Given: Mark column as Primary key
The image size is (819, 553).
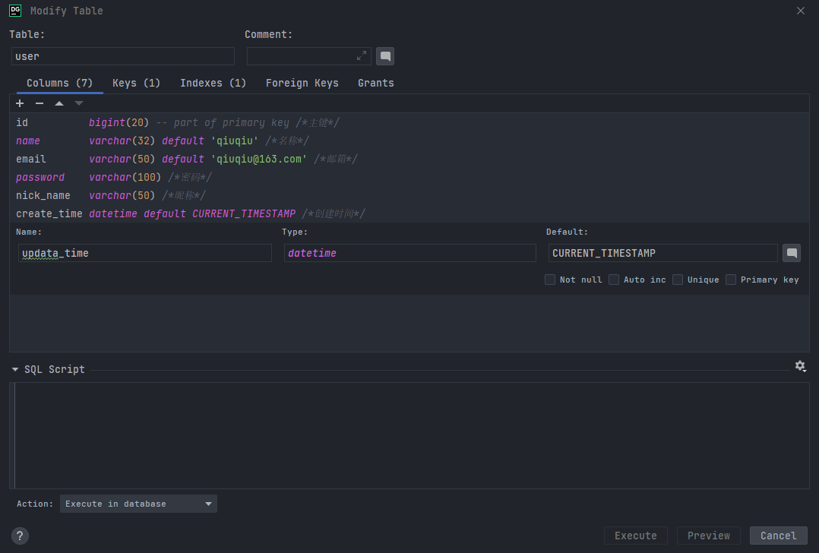Looking at the screenshot, I should point(731,280).
